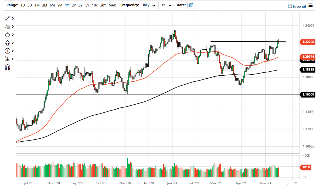Select the thick black resistance trendline
This screenshot has width=316, height=187.
[248, 42]
